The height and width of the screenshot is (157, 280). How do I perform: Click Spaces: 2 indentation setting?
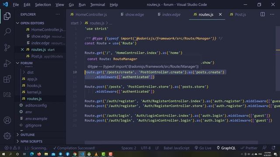coord(129,148)
